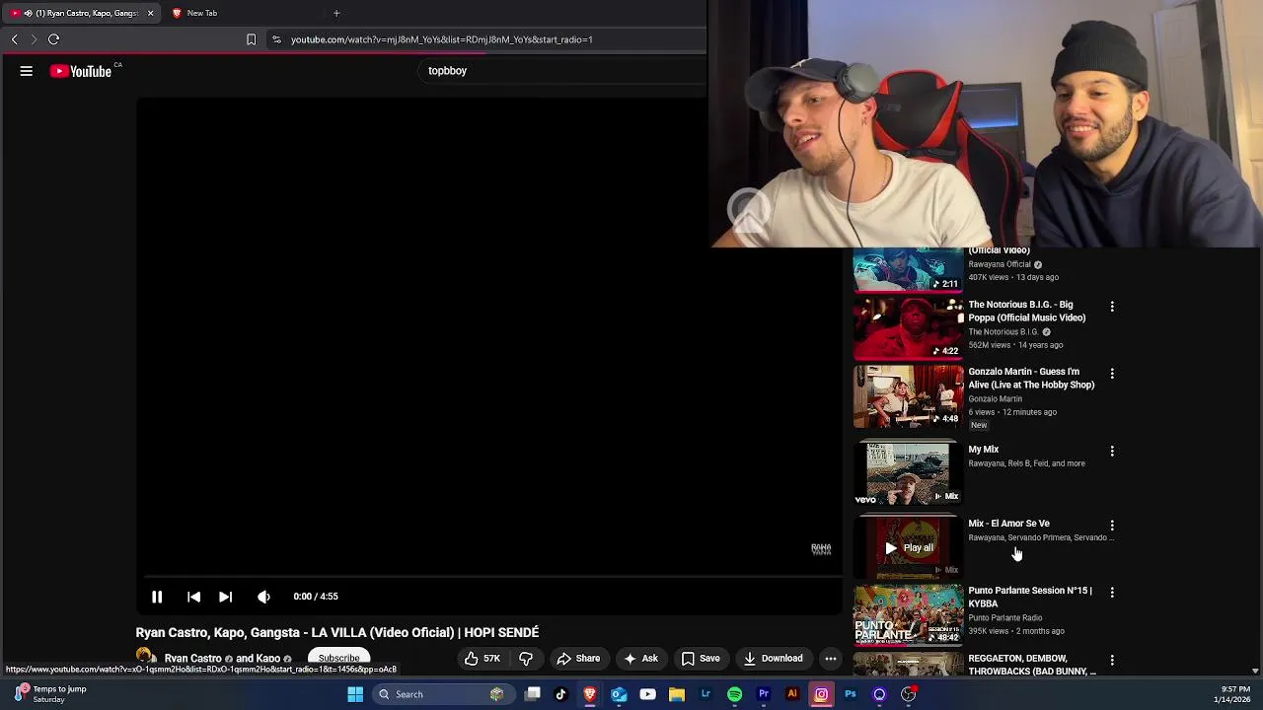
Task: Open Rawayana Official video thumbnail 2:11
Action: [908, 269]
